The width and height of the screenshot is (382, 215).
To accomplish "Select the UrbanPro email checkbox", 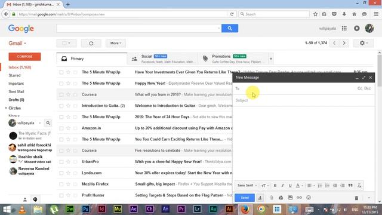I will pyautogui.click(x=61, y=162).
